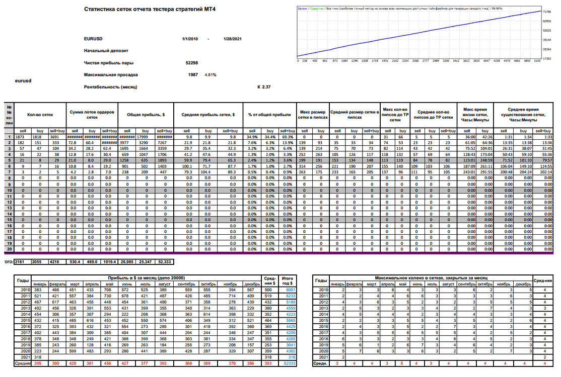Click the title 'Статистика сеток отчета тестера стратегий МТ4'
This screenshot has width=561, height=377.
pyautogui.click(x=150, y=9)
